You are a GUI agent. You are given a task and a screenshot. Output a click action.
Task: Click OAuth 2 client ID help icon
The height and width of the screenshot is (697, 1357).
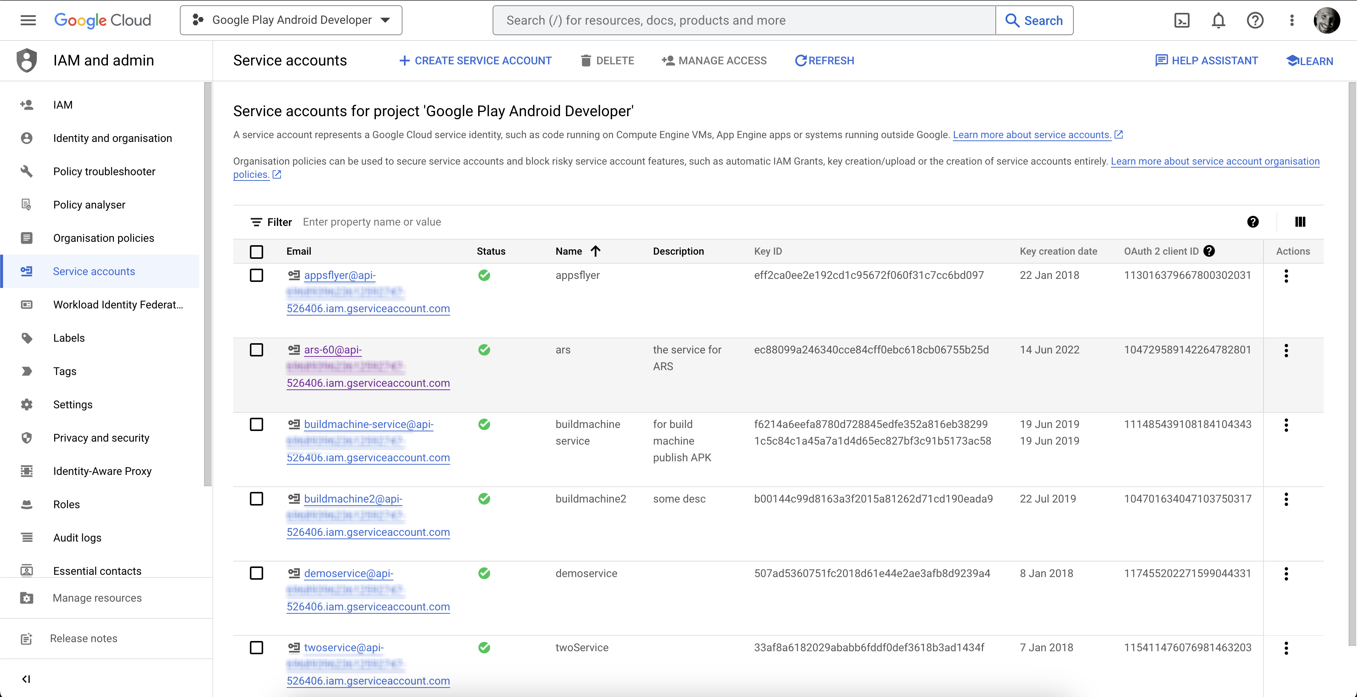(x=1209, y=251)
